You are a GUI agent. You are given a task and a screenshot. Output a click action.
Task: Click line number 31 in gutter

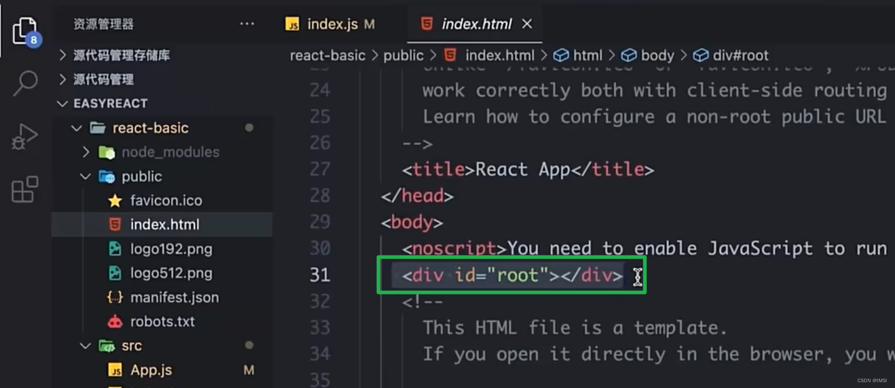[x=320, y=275]
